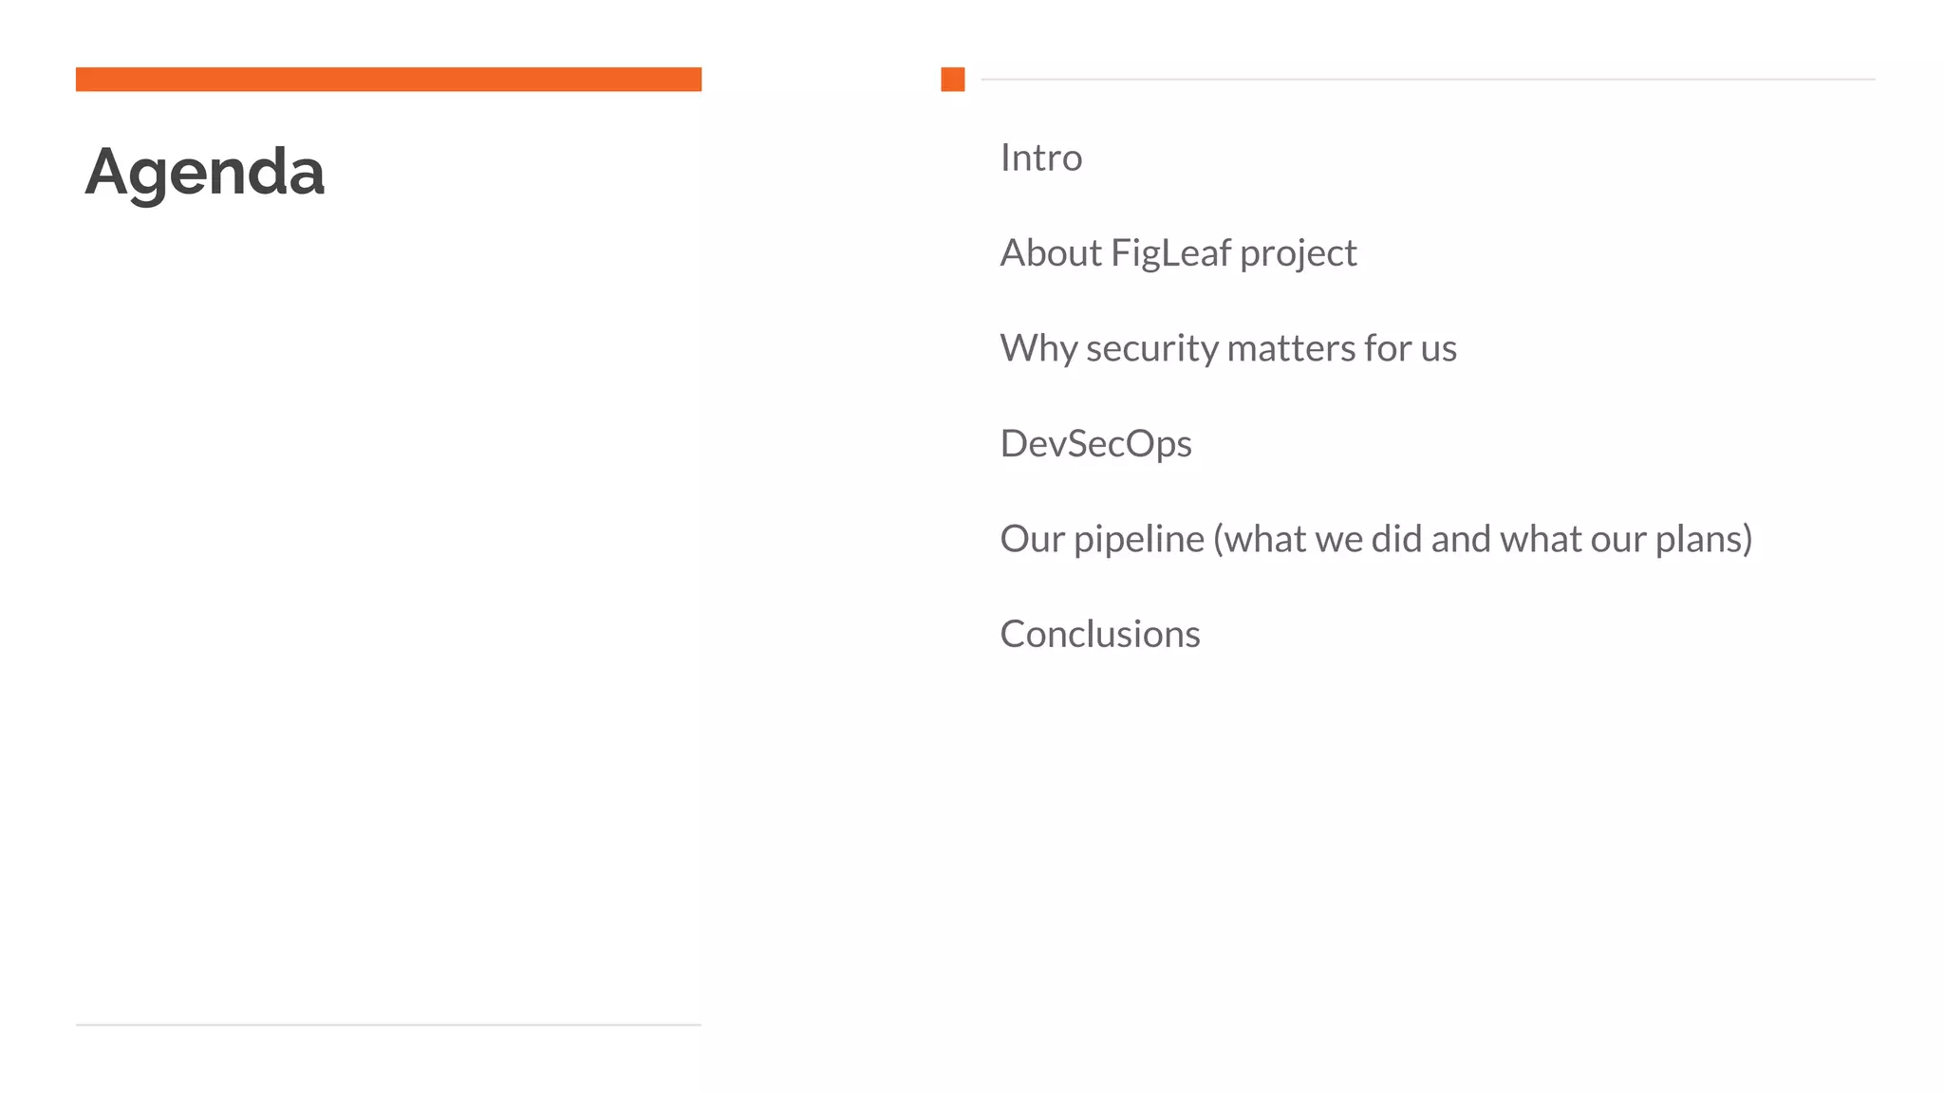Select the wide orange bar above Agenda
The image size is (1944, 1093).
[388, 80]
